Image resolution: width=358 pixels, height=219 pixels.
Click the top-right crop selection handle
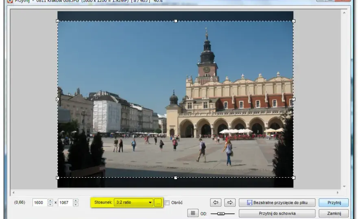294,21
